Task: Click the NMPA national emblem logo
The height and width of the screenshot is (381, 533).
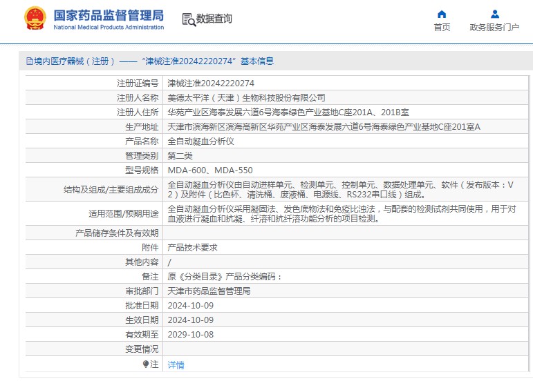Action: pos(32,18)
